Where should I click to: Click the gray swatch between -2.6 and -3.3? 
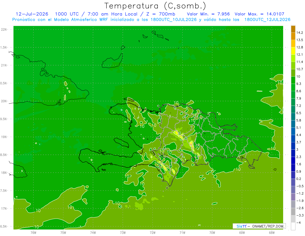pos(293,212)
